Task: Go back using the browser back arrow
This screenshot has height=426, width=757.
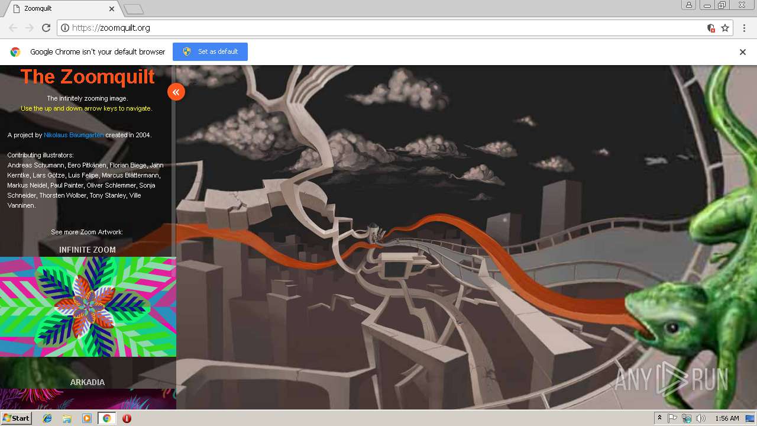Action: tap(13, 28)
